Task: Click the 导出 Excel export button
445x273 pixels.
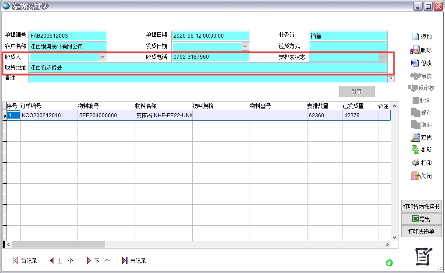Action: (x=421, y=219)
